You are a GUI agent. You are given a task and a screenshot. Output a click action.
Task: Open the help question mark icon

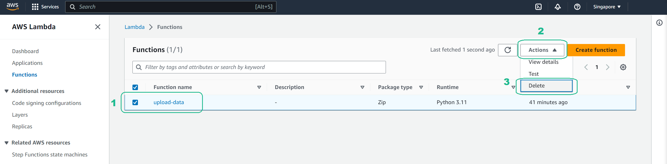(577, 7)
